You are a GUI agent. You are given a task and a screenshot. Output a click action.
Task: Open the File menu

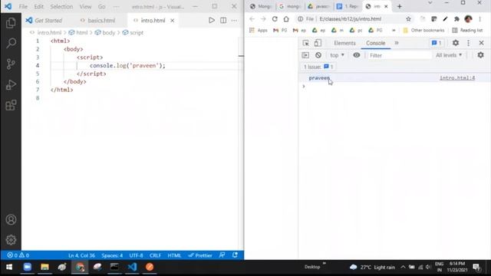tap(23, 7)
